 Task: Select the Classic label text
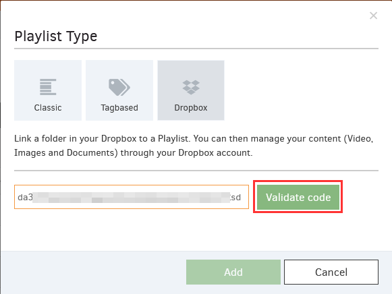click(x=48, y=108)
